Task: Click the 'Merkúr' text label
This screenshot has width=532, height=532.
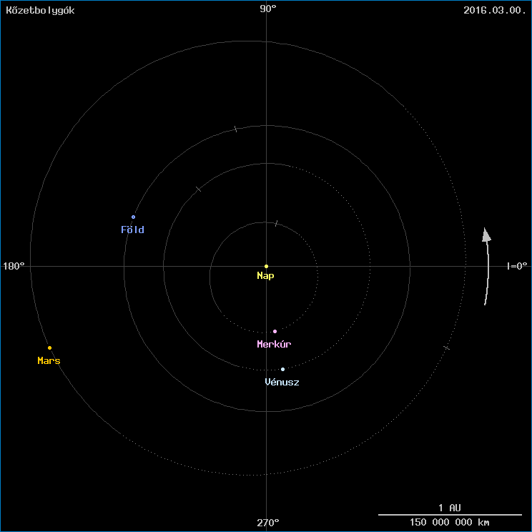Action: 274,344
